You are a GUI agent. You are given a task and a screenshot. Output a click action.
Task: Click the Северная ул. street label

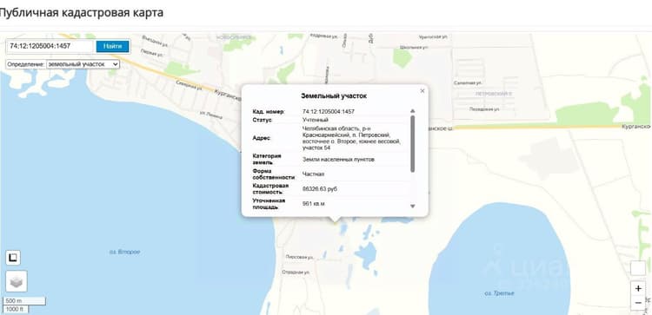pyautogui.click(x=189, y=85)
